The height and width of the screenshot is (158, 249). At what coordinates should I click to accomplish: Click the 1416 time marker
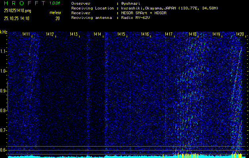coord(145,34)
